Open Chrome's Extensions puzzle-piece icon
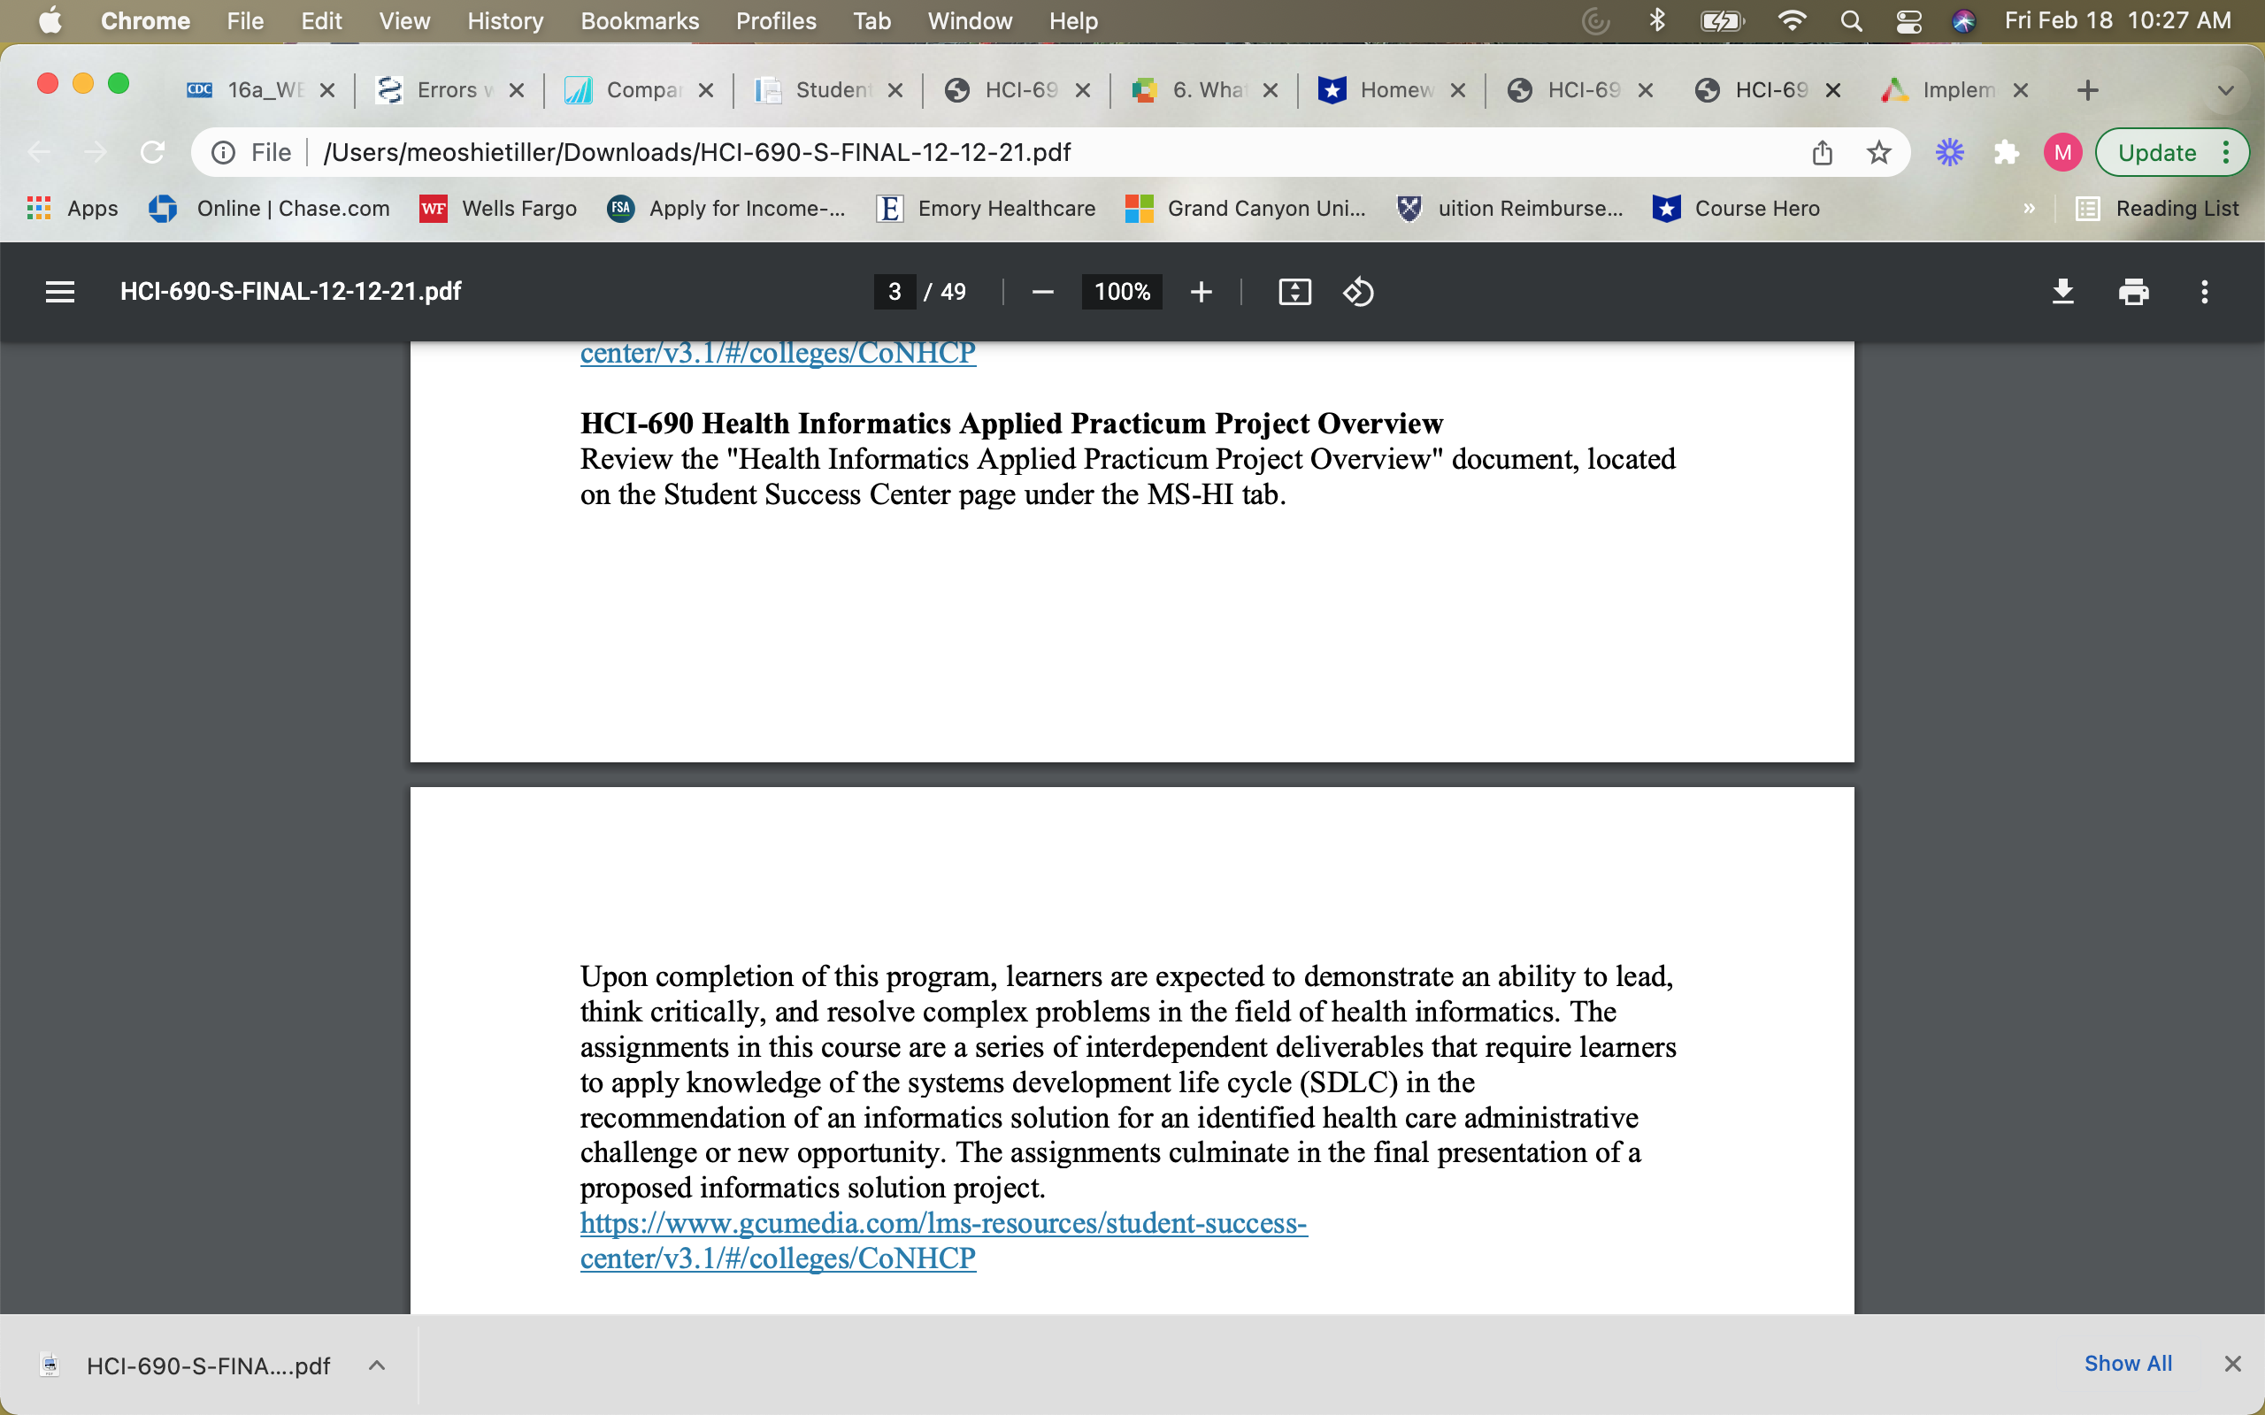The image size is (2265, 1415). (x=2006, y=151)
